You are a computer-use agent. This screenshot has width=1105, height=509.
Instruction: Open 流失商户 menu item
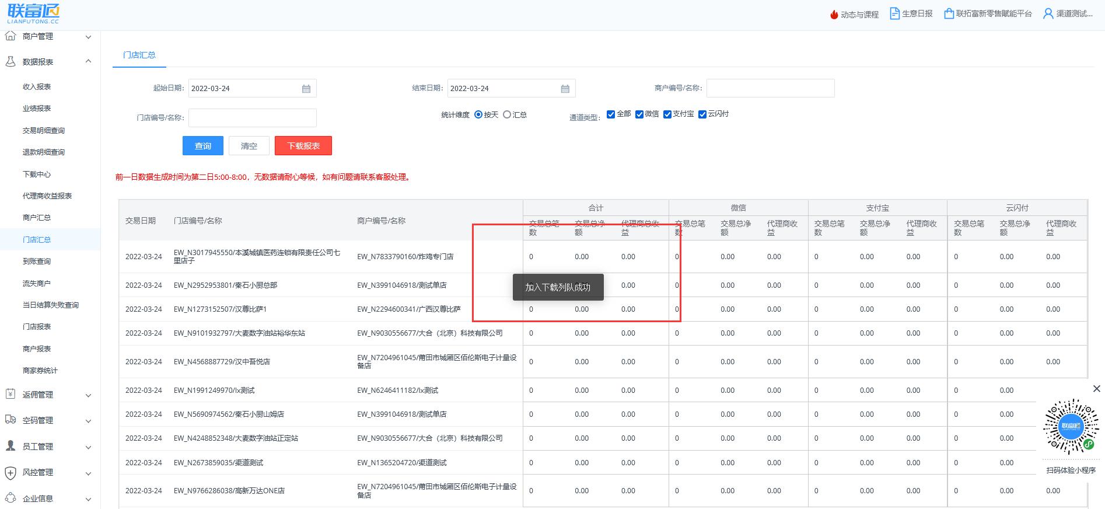click(37, 283)
